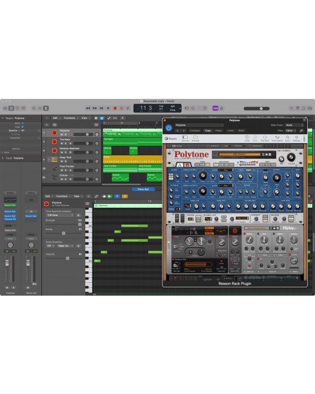Toggle the Reason Rack plugin power button
Image resolution: width=315 pixels, height=394 pixels.
[x=169, y=128]
